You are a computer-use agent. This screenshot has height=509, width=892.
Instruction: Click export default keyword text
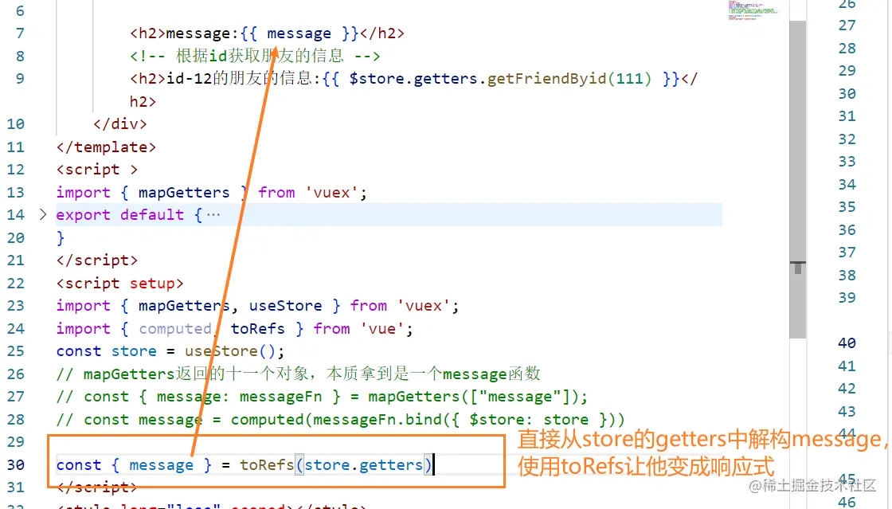pyautogui.click(x=120, y=215)
